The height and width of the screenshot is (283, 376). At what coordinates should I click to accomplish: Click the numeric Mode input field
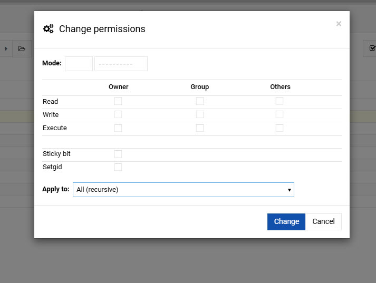point(79,64)
